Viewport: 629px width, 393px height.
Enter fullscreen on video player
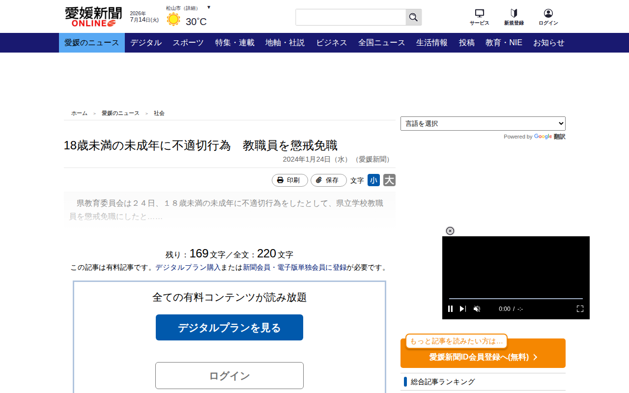point(580,309)
